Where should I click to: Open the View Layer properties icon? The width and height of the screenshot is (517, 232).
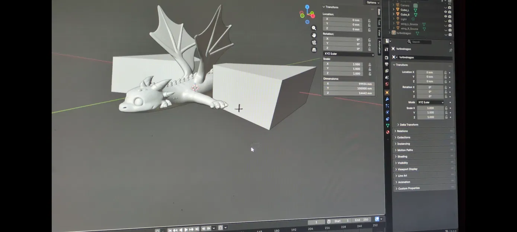point(387,71)
